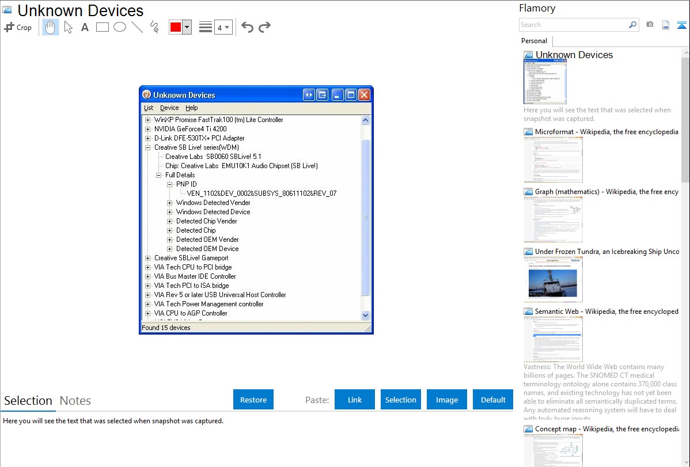
Task: Pick the ellipse drawing tool
Action: tap(120, 27)
